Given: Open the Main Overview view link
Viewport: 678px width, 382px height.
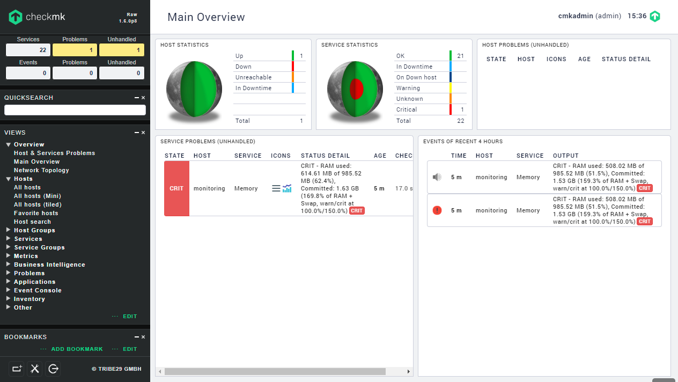Looking at the screenshot, I should click(x=37, y=161).
